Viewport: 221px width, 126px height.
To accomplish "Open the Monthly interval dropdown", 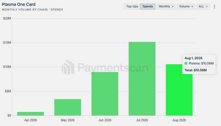I will 166,6.
